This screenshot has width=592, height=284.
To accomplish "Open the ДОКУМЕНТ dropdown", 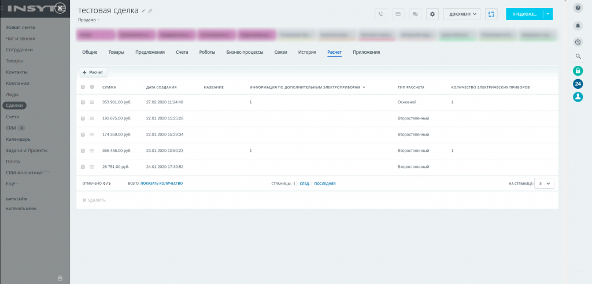I will 461,14.
